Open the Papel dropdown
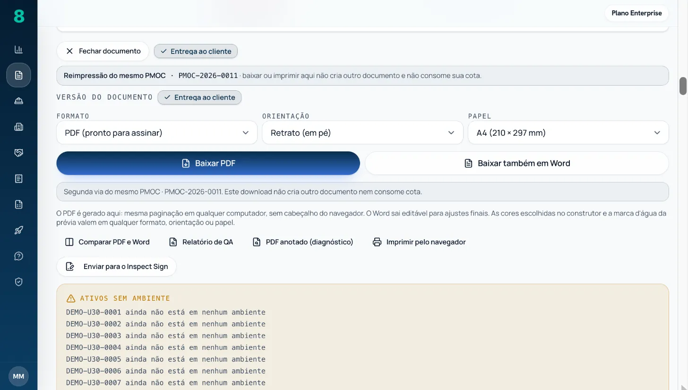This screenshot has height=390, width=688. [568, 133]
